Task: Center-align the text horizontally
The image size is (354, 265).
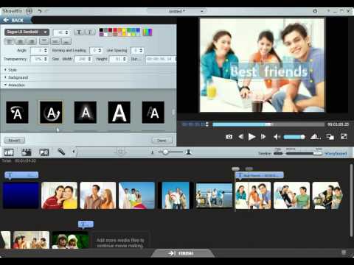Action: 21,41
